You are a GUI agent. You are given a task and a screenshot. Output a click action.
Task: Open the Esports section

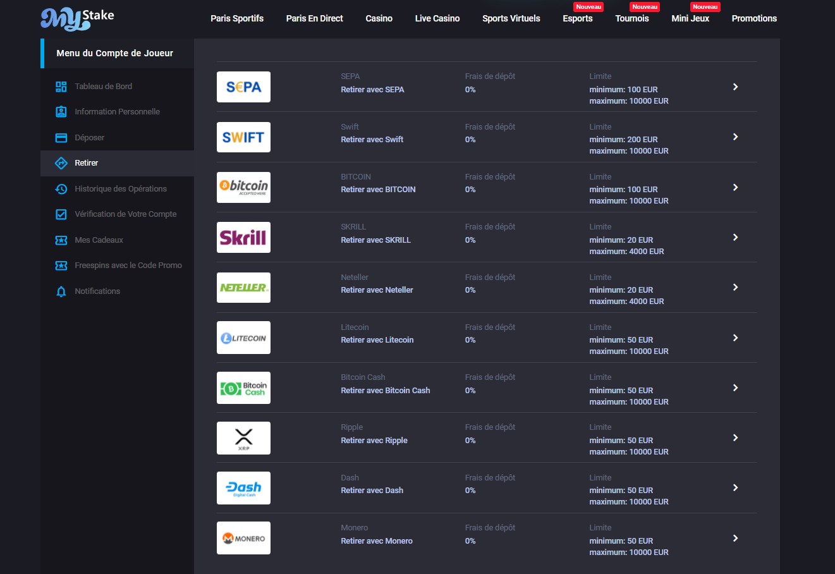point(578,18)
